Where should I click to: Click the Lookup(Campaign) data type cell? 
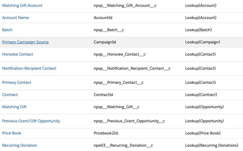203,42
